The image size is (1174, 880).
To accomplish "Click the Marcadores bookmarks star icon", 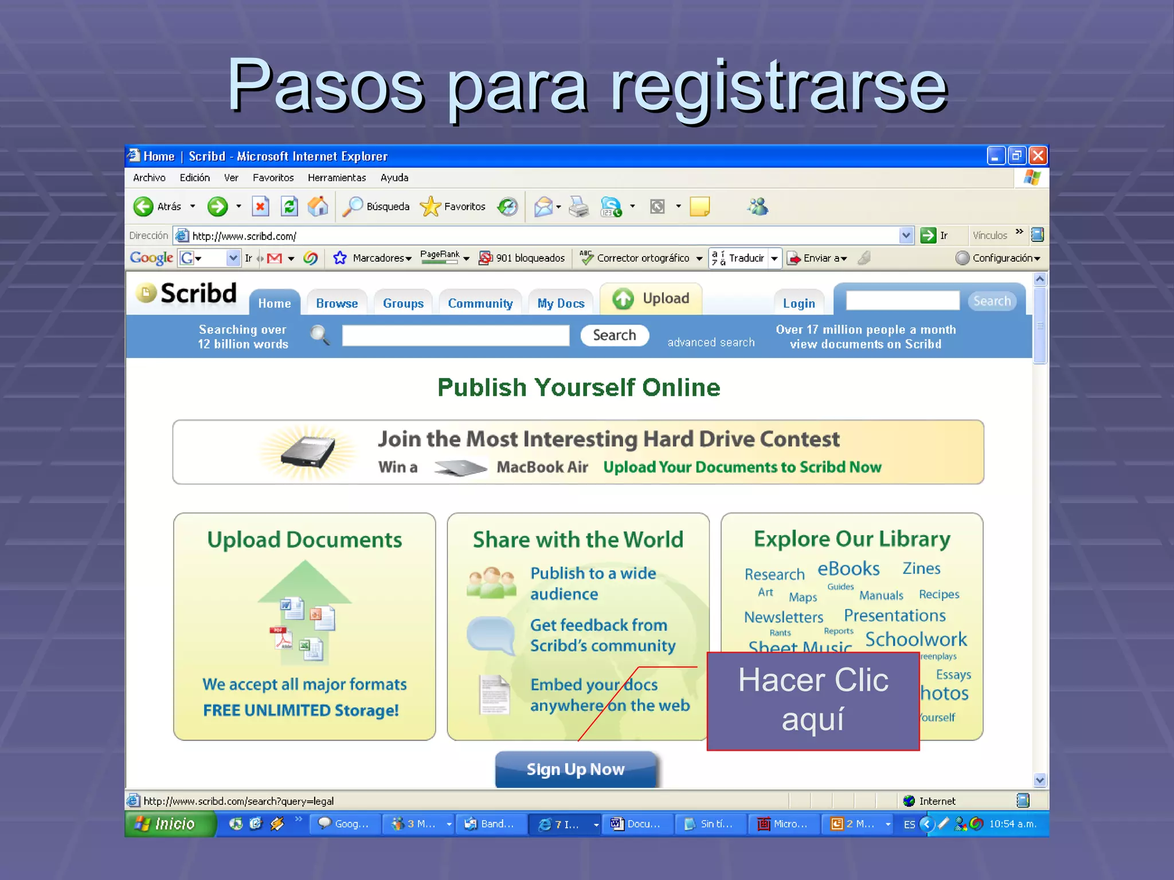I will click(x=340, y=258).
